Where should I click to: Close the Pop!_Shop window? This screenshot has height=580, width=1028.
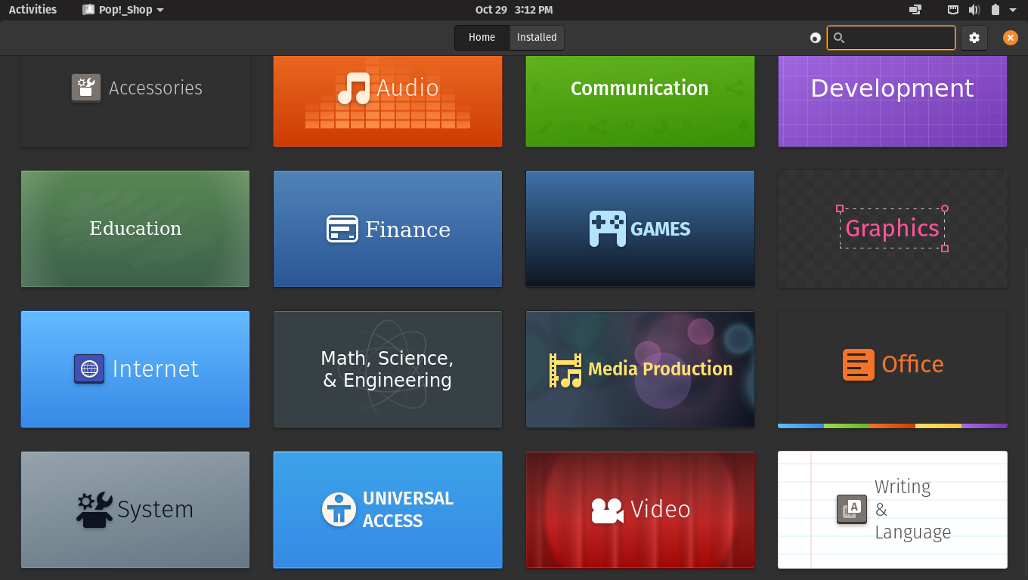(1011, 38)
